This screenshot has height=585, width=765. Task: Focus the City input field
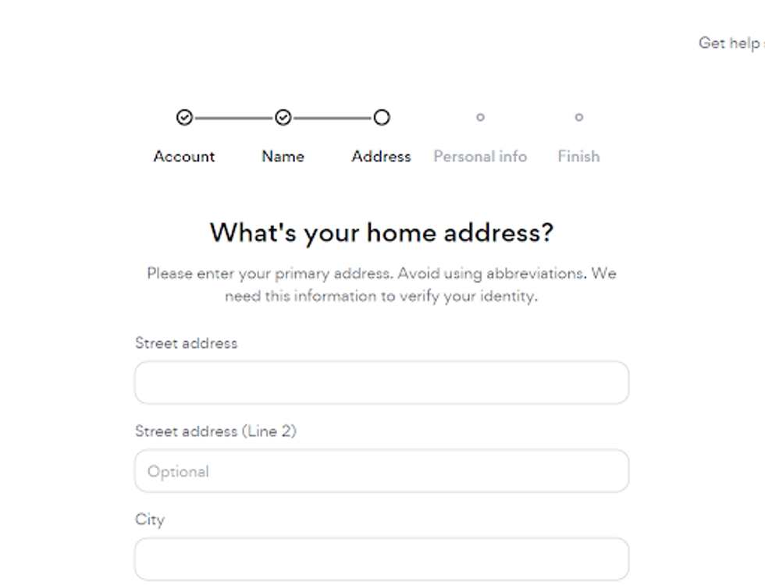[x=381, y=559]
